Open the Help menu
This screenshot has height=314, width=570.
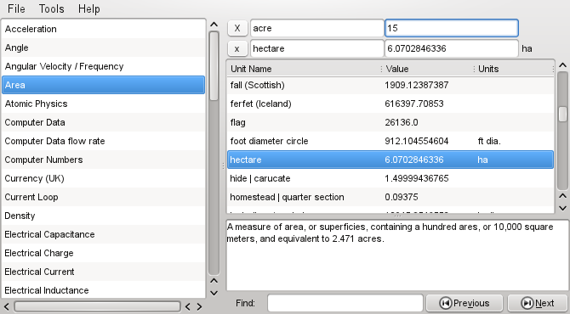[89, 8]
